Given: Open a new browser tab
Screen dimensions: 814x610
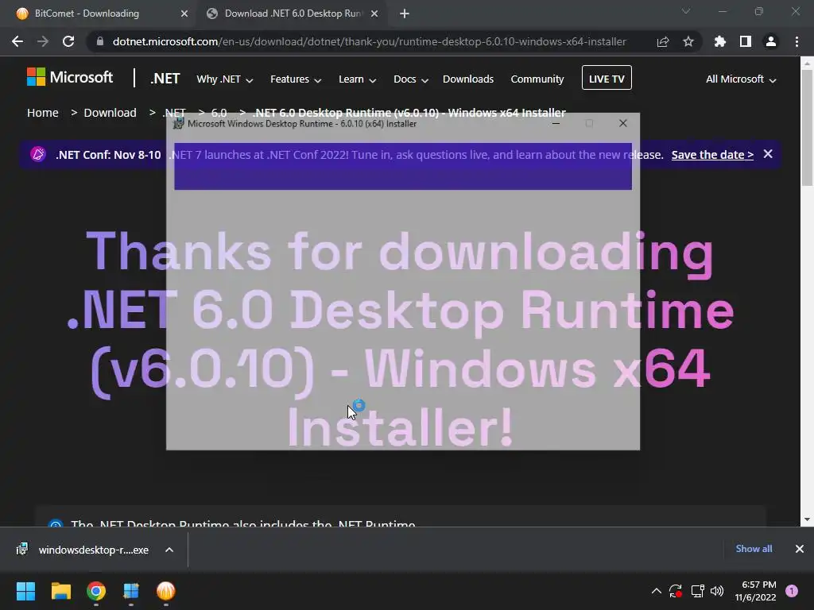Looking at the screenshot, I should (405, 14).
